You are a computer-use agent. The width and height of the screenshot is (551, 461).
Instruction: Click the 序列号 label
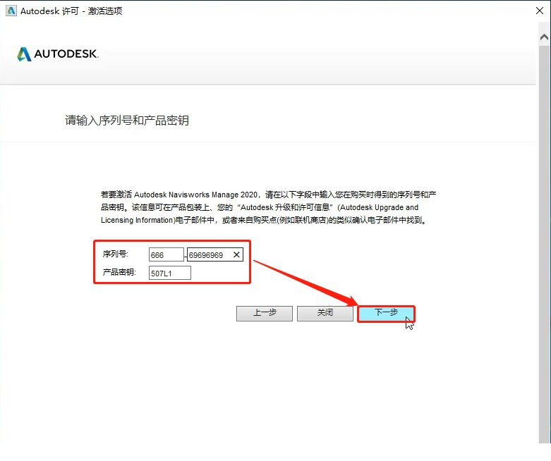point(116,254)
